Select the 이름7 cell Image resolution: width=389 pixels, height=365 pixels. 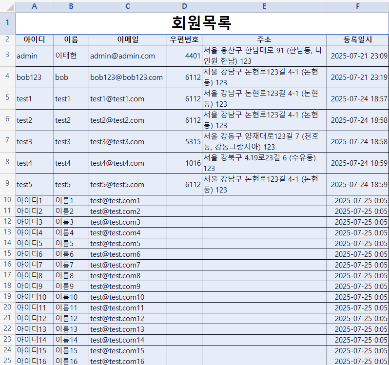[x=71, y=265]
